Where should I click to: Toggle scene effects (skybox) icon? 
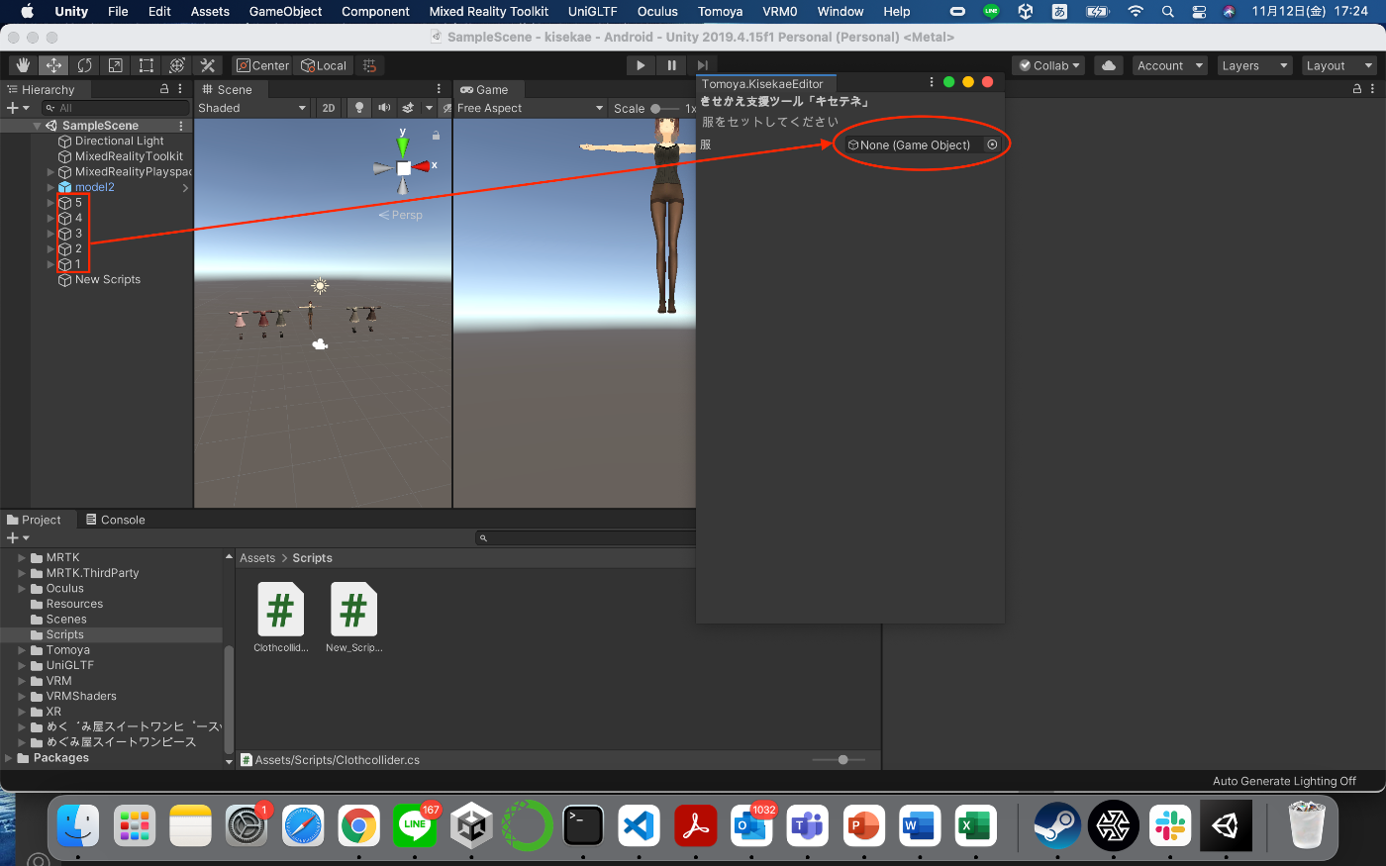coord(408,108)
